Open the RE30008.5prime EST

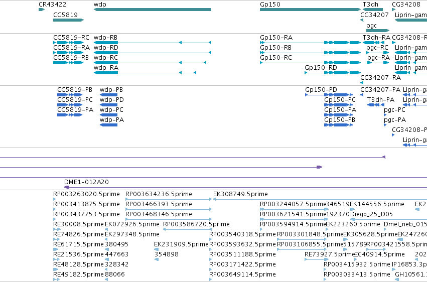coord(57,230)
